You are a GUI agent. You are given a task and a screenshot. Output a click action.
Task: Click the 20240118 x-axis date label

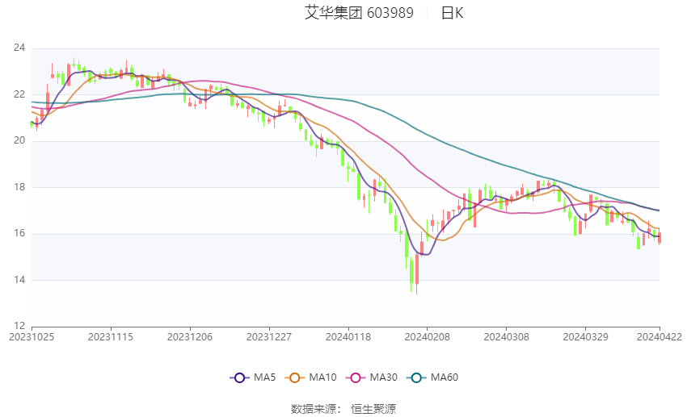[x=348, y=337]
